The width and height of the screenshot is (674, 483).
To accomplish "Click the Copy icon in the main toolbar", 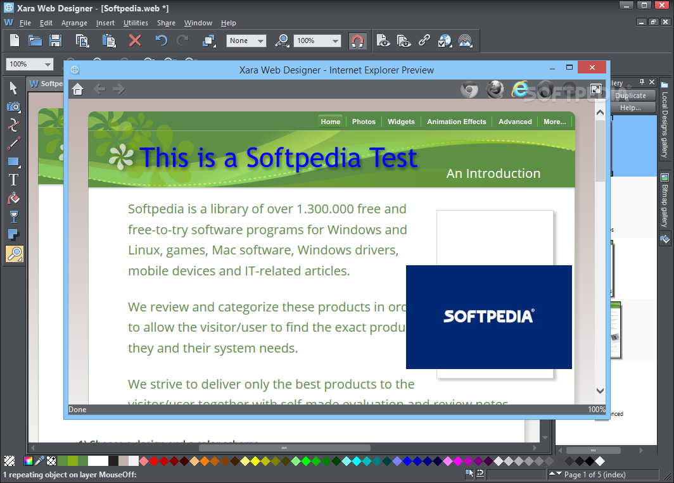I will (82, 41).
